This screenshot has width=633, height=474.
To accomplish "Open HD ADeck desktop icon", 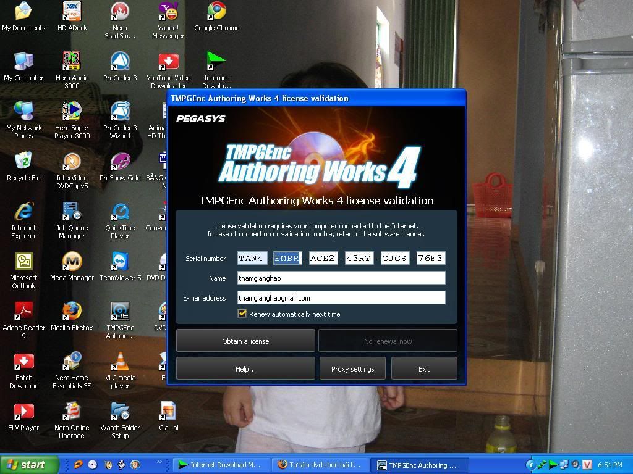I will (x=72, y=16).
